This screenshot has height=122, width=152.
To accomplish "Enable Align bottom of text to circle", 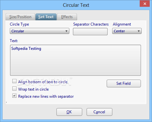I will click(x=14, y=81).
